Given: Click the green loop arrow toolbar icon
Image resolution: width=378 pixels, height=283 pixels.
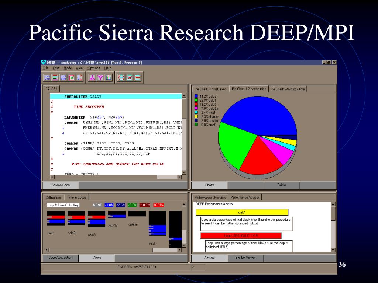Looking at the screenshot, I should (72, 77).
